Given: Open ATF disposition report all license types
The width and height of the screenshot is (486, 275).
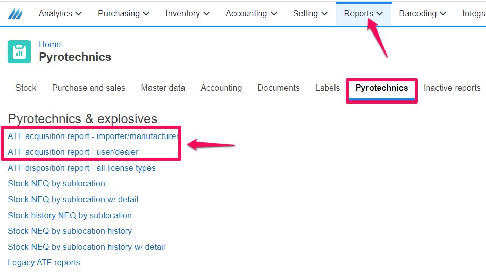Looking at the screenshot, I should coord(81,168).
